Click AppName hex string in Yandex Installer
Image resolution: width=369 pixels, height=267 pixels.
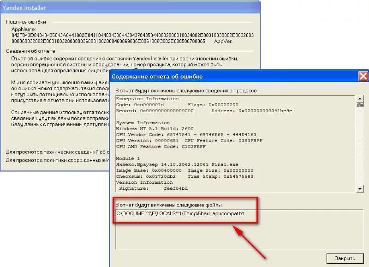[132, 38]
